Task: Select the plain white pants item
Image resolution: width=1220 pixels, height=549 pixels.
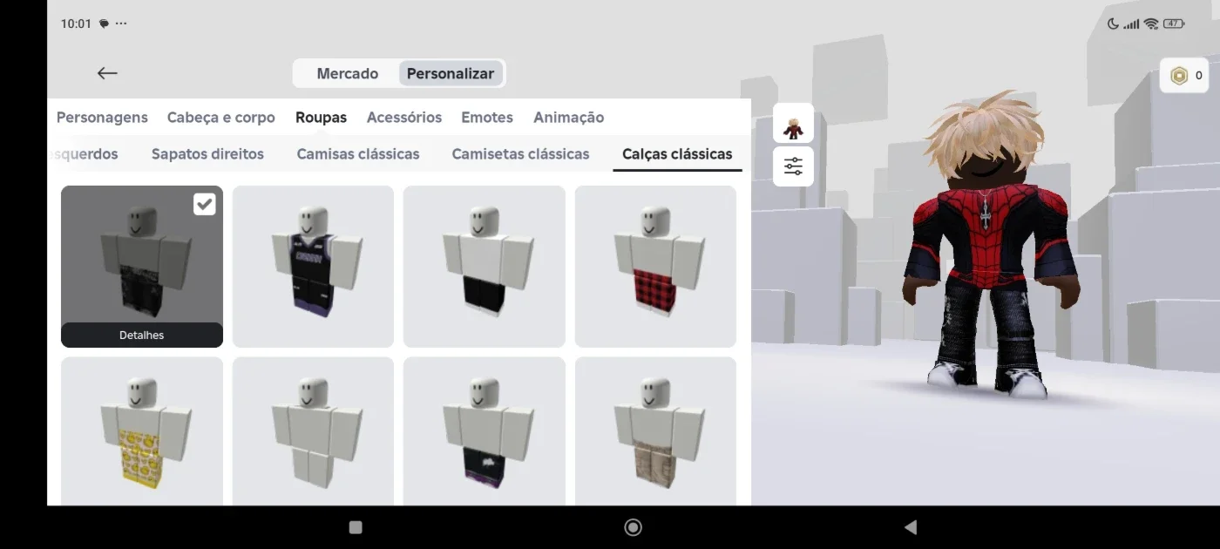Action: click(x=313, y=431)
